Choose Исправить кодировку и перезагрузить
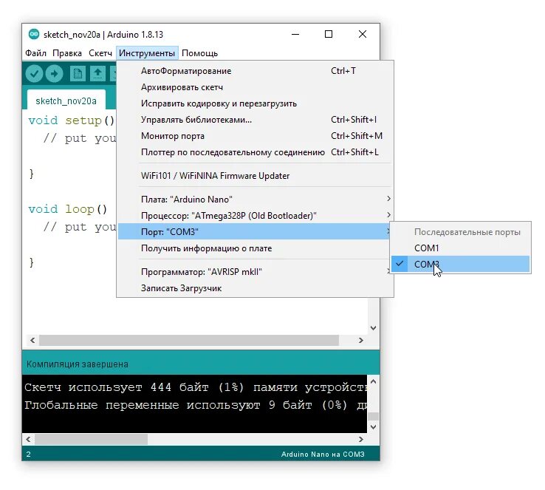545x490 pixels. click(256, 103)
